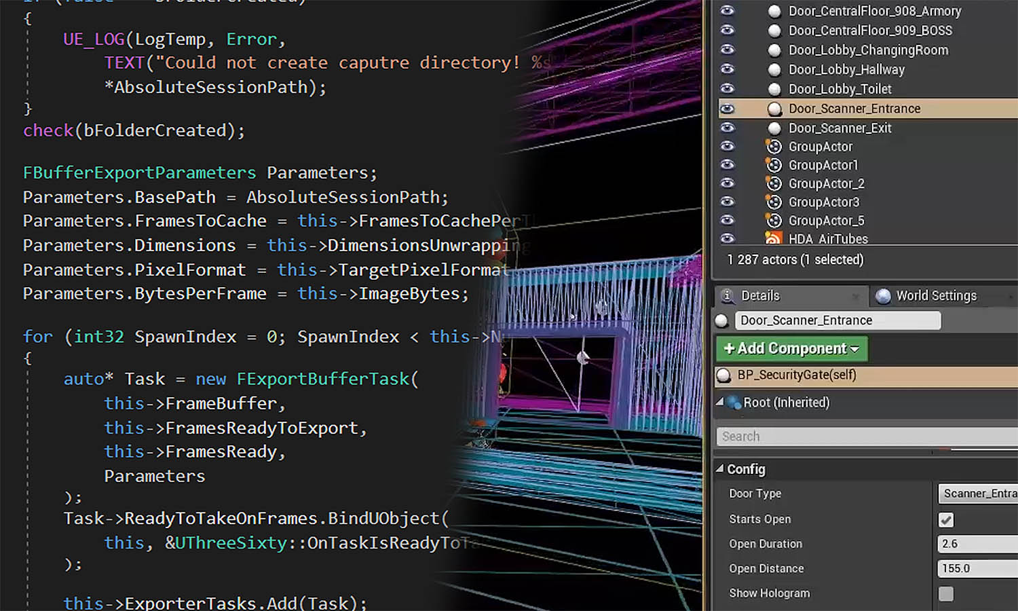Click the Open Distance value 155.0

coord(977,568)
